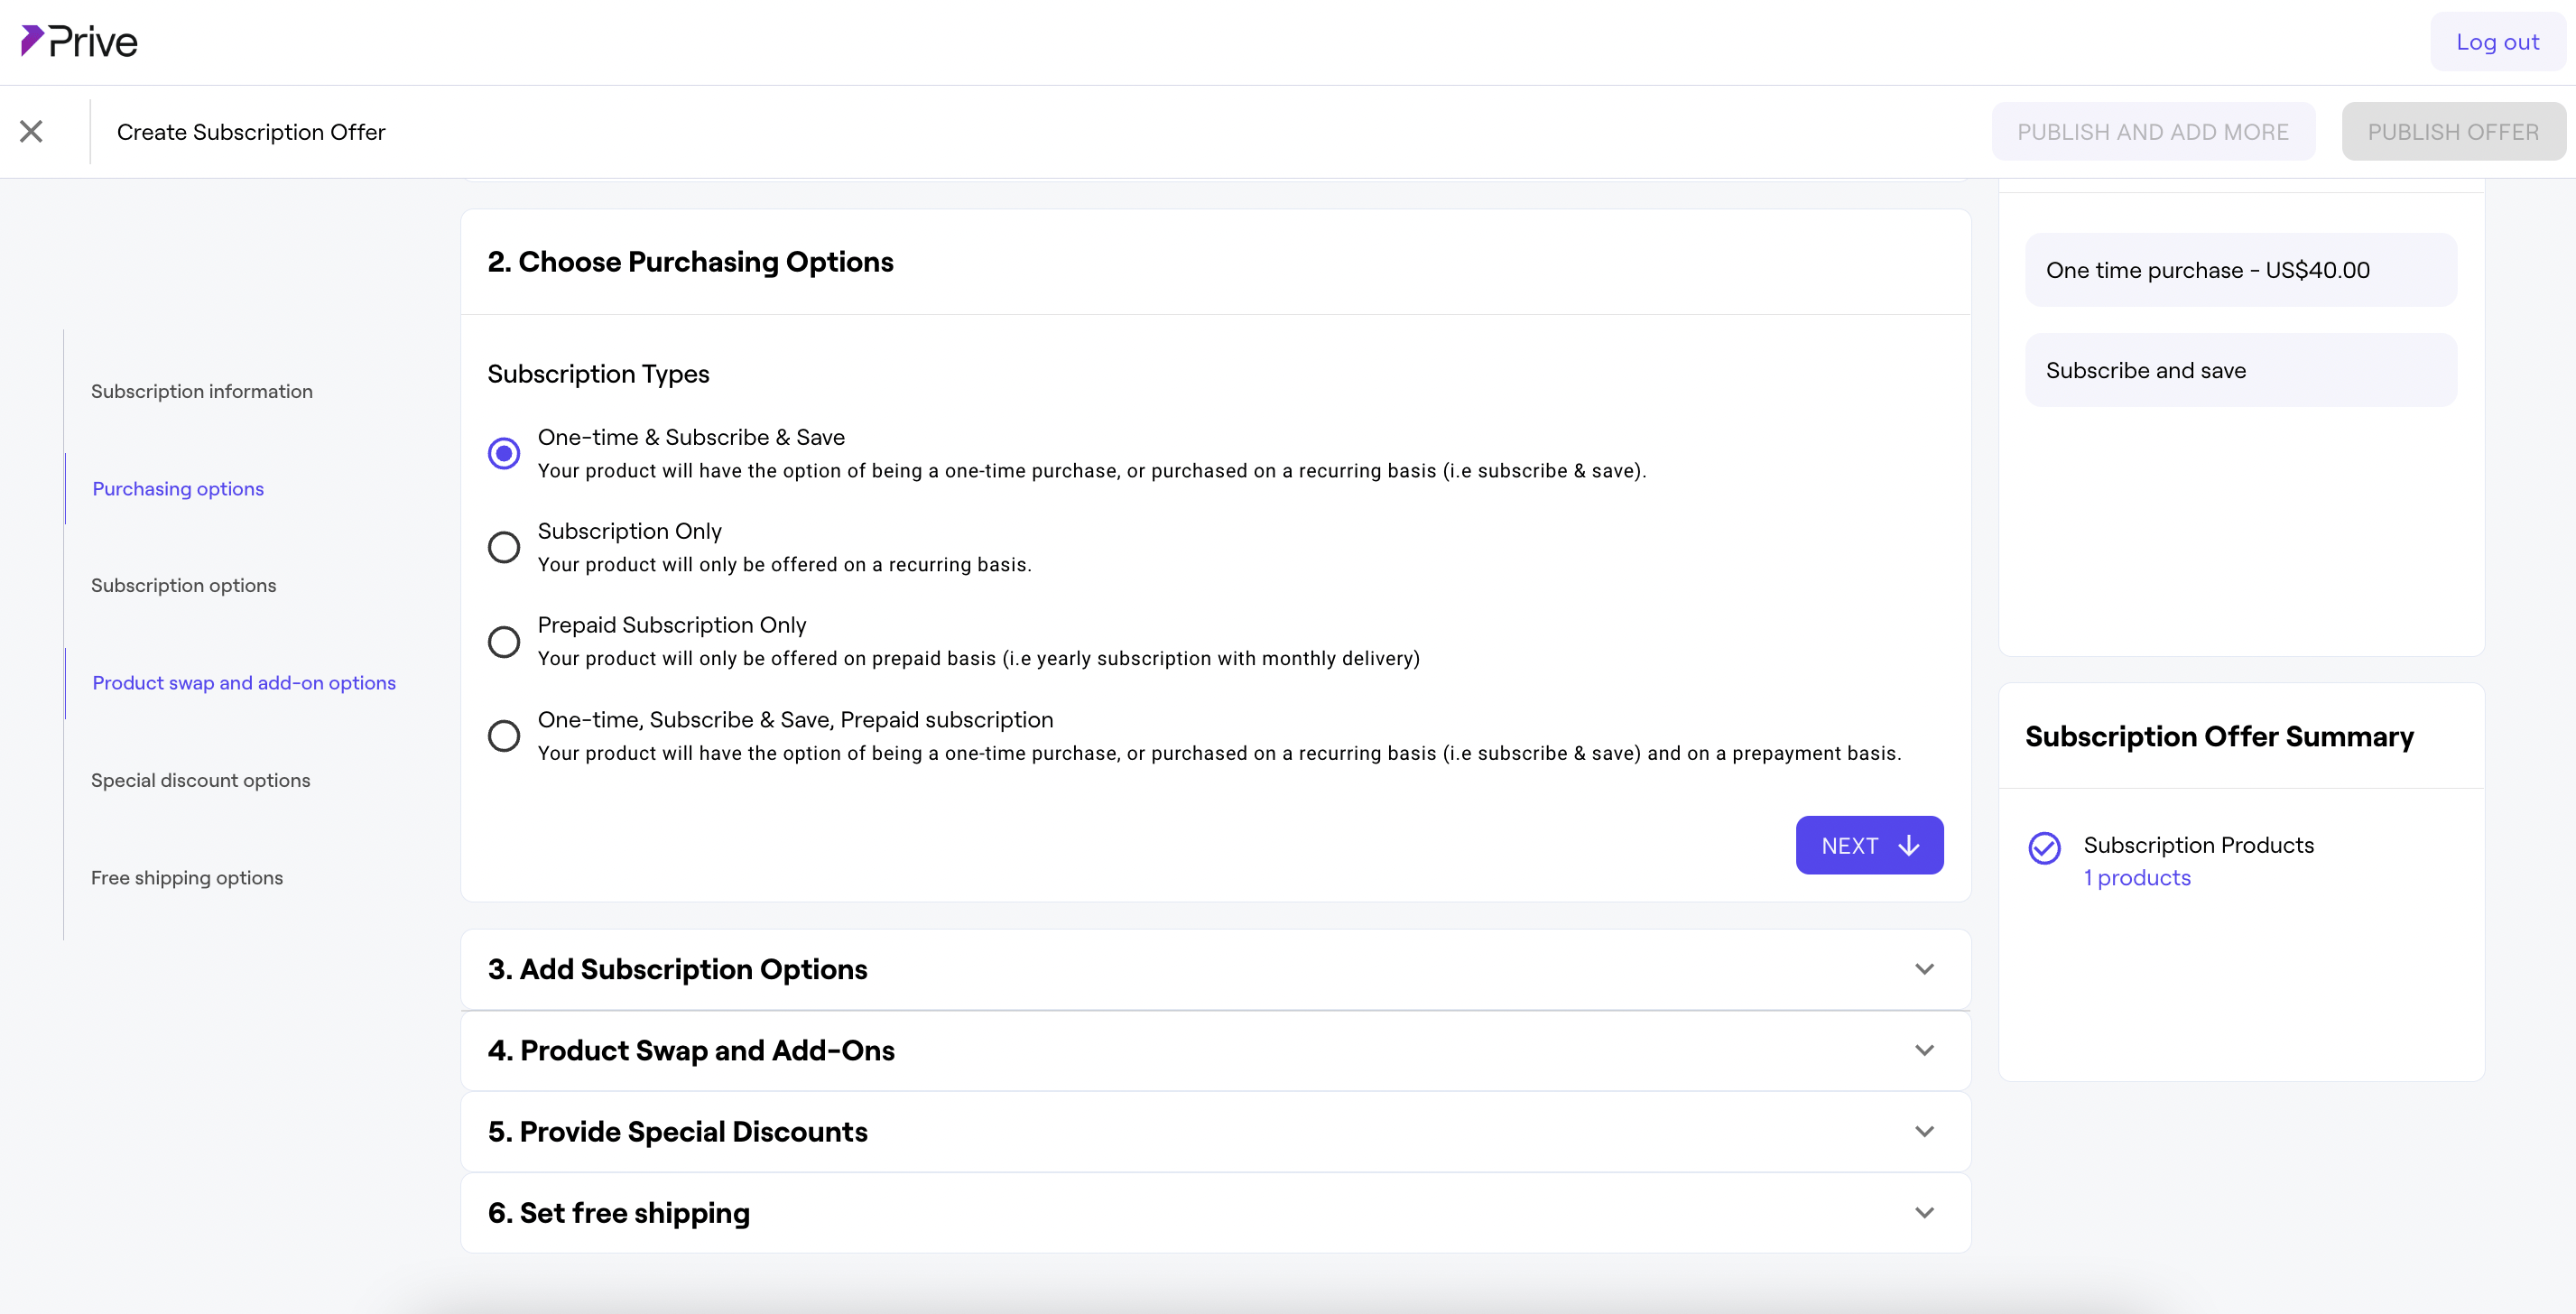Select the Subscribe and save preview option
Viewport: 2576px width, 1314px height.
[x=2240, y=370]
